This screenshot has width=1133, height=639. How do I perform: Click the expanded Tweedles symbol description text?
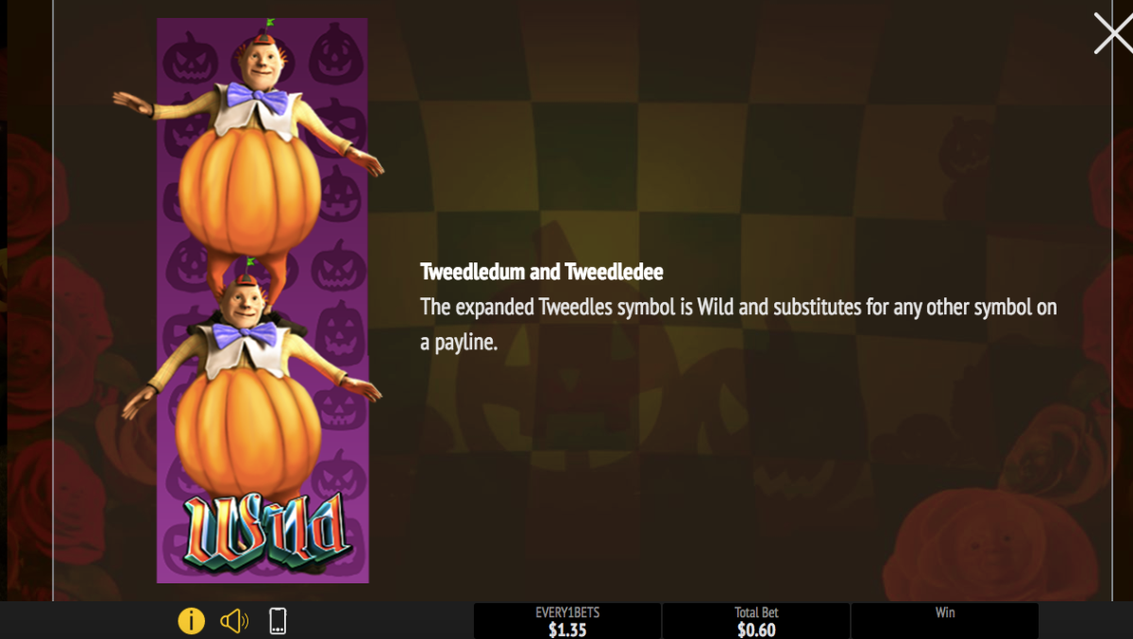click(738, 325)
